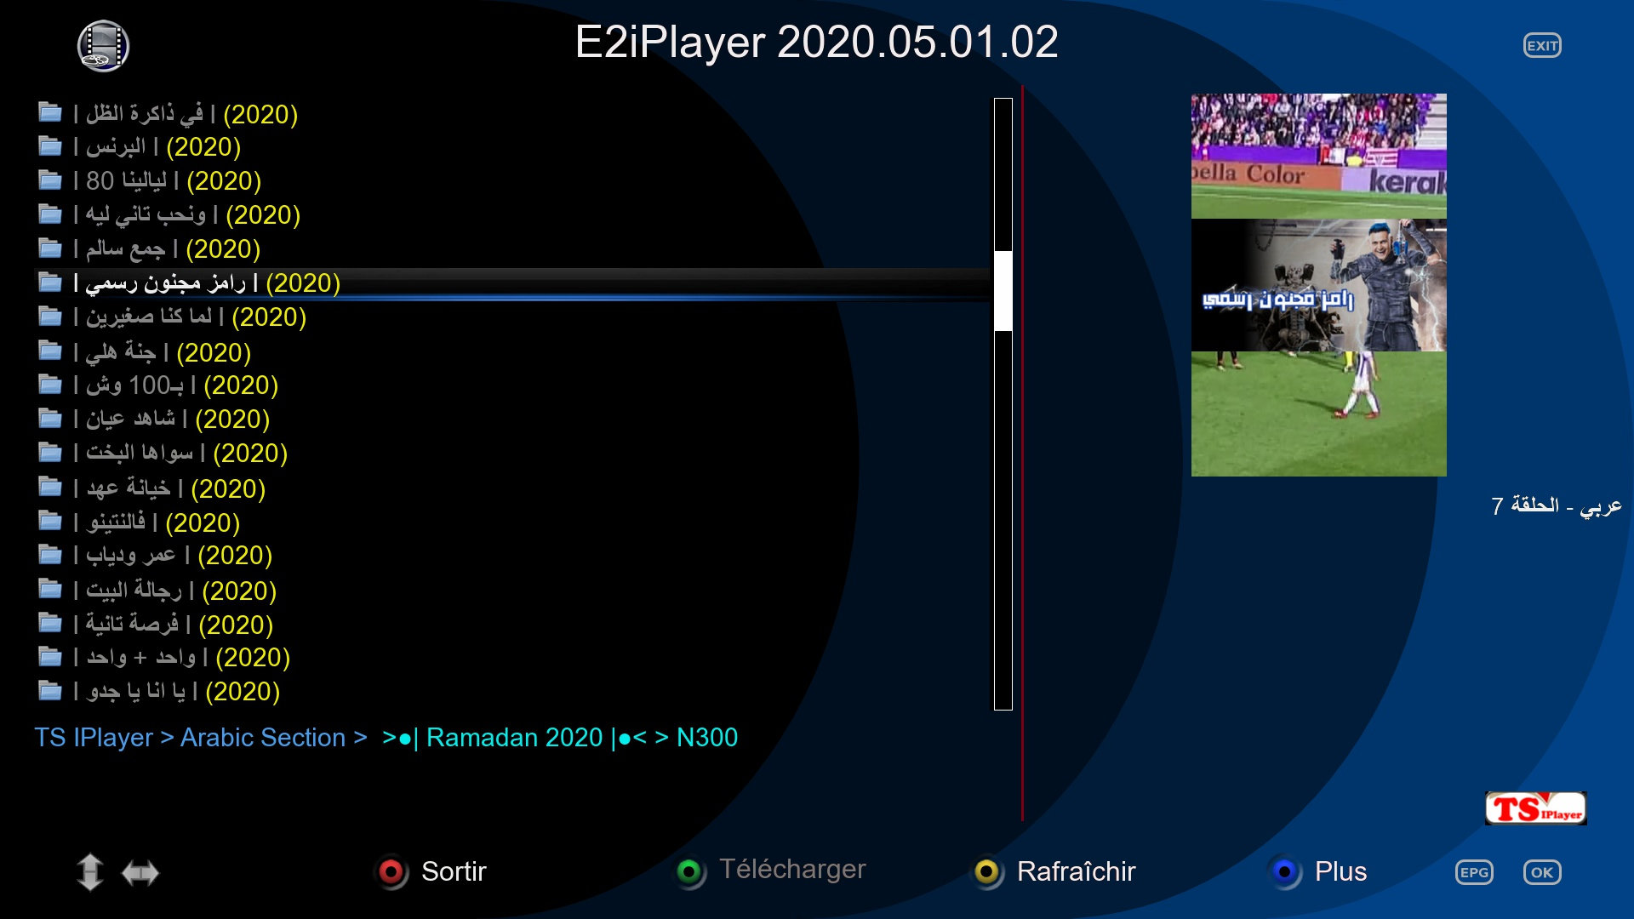
Task: Click the TS IPlayer breadcrumb link
Action: 85,737
